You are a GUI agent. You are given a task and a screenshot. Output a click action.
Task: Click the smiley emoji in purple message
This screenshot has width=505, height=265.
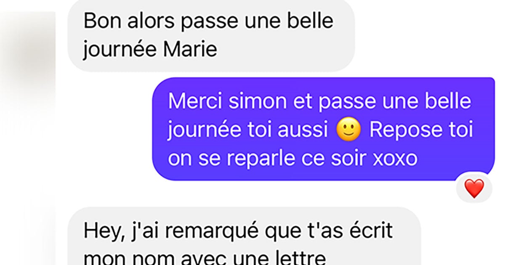(349, 131)
